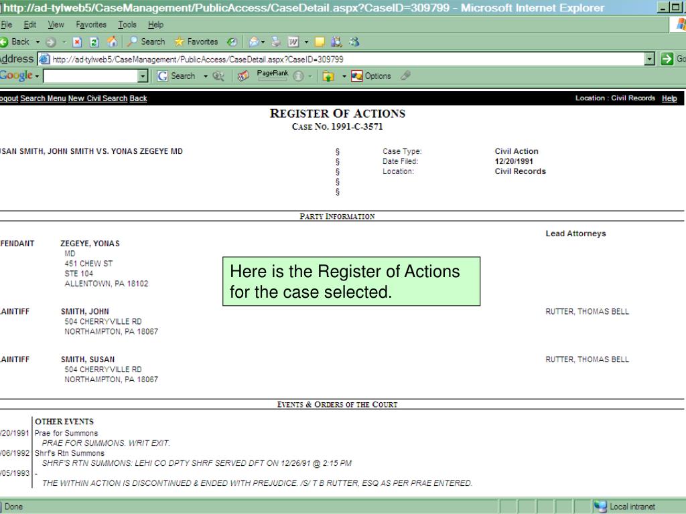The height and width of the screenshot is (514, 686).
Task: Click the Refresh page icon
Action: 95,41
